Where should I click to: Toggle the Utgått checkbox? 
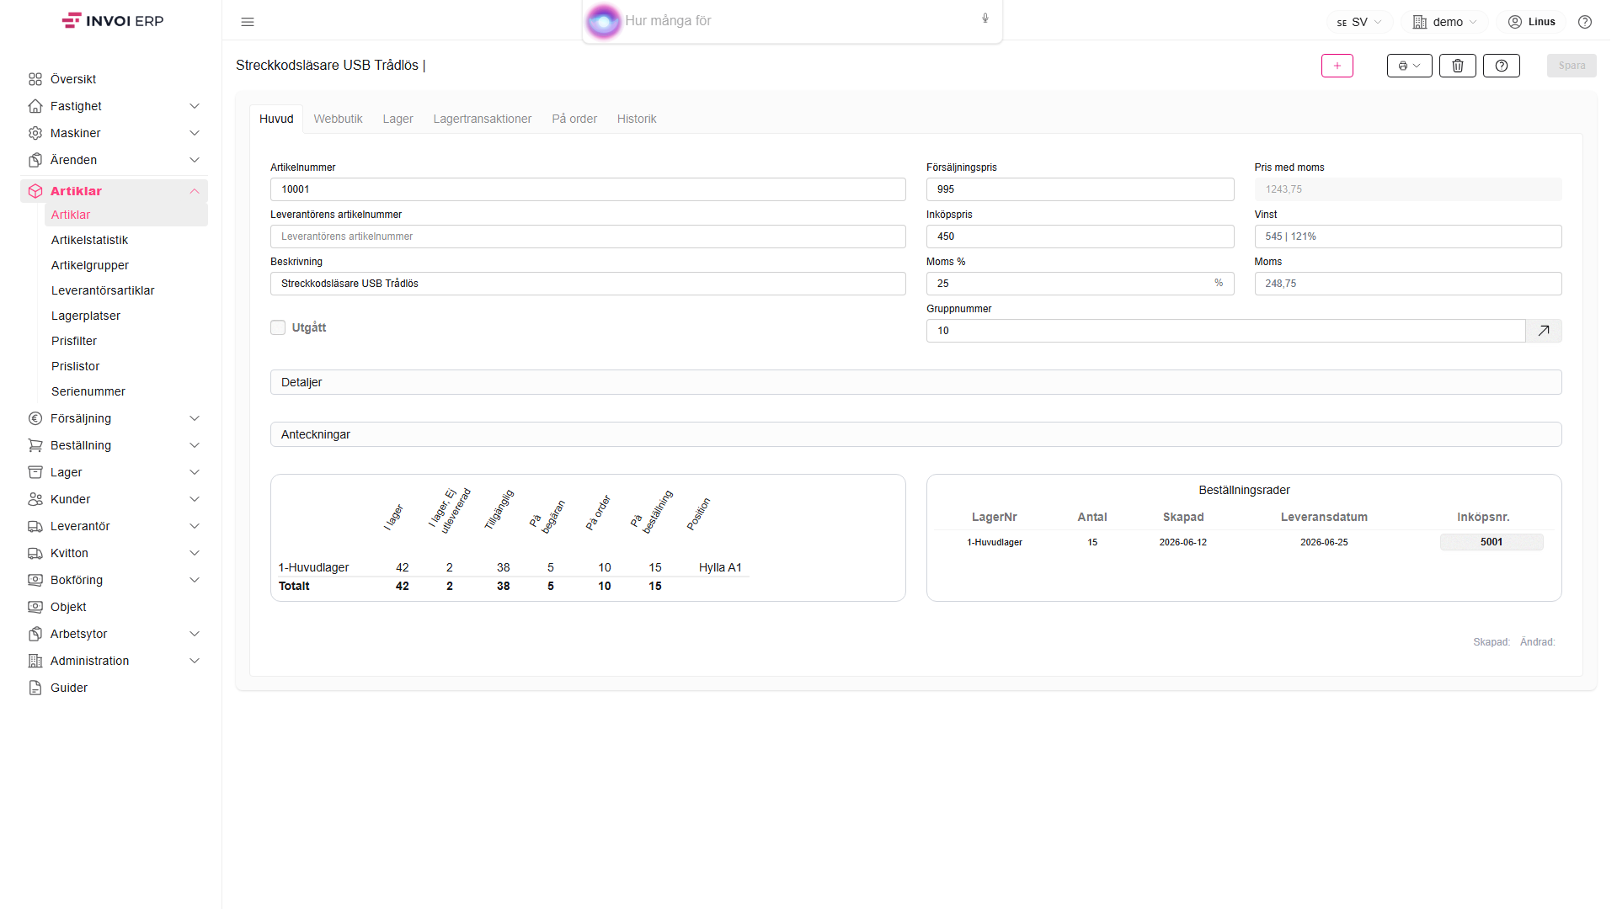tap(278, 327)
